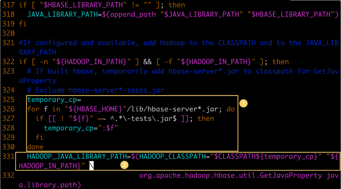Click the 'fi' keyword on line 329
Image resolution: width=341 pixels, height=189 pixels.
coord(39,137)
